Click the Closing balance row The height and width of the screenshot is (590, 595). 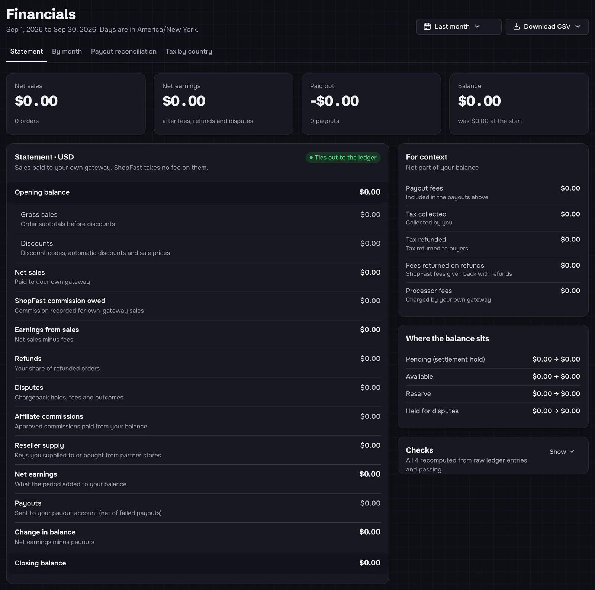pyautogui.click(x=197, y=563)
